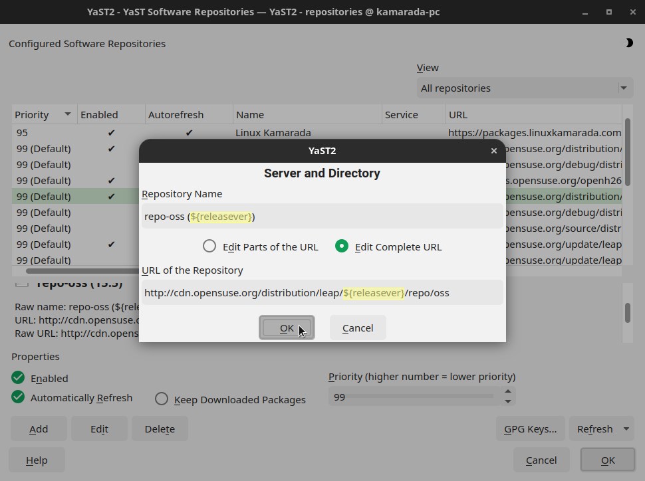The height and width of the screenshot is (481, 645).
Task: Sort the table by the Name column
Action: (307, 115)
